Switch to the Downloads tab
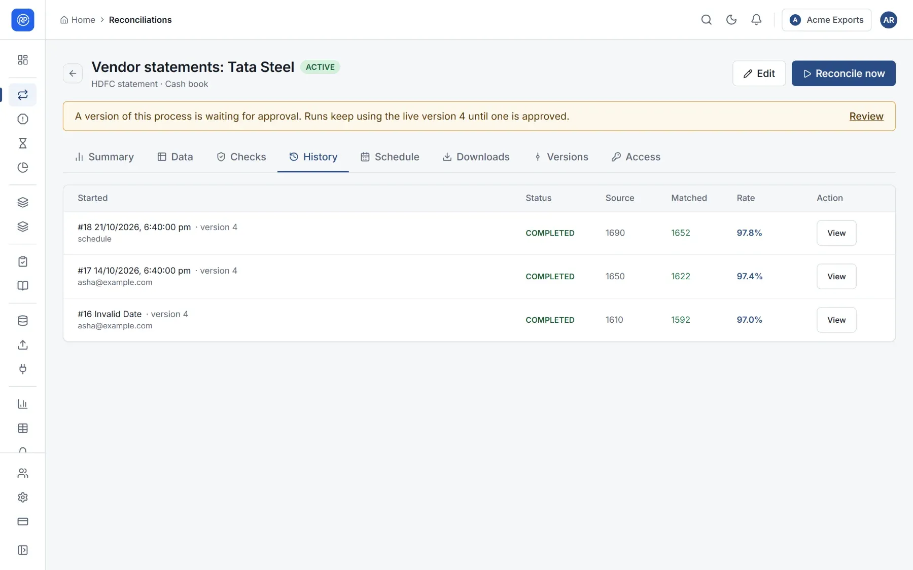913x570 pixels. pos(476,157)
